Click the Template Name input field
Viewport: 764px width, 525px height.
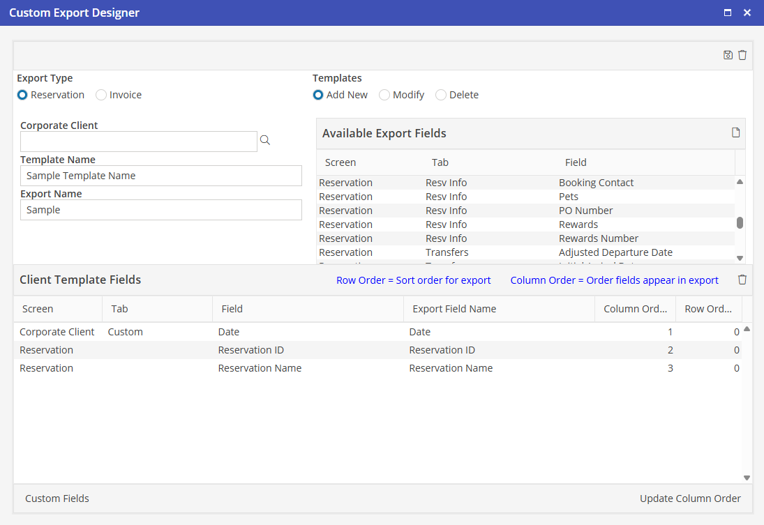coord(161,176)
